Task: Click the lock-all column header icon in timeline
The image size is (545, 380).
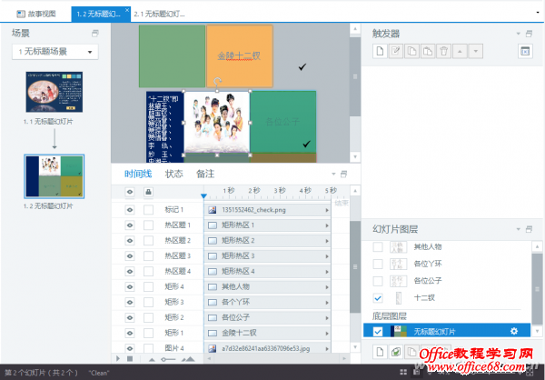Action: (148, 193)
